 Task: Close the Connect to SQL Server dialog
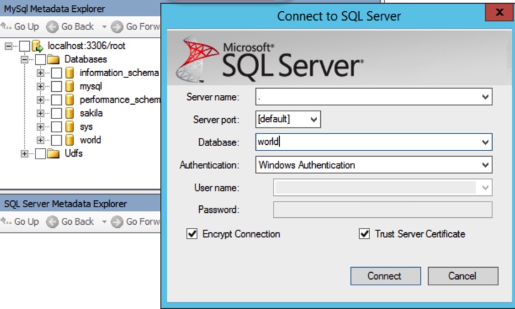tap(499, 12)
